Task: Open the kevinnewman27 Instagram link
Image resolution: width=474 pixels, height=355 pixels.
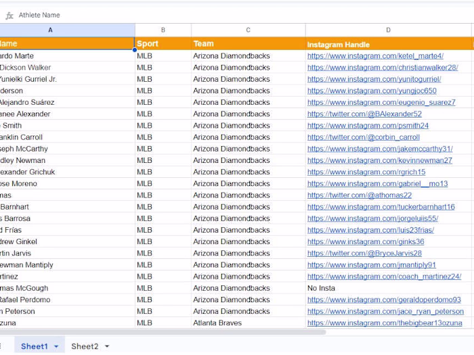Action: [x=380, y=161]
